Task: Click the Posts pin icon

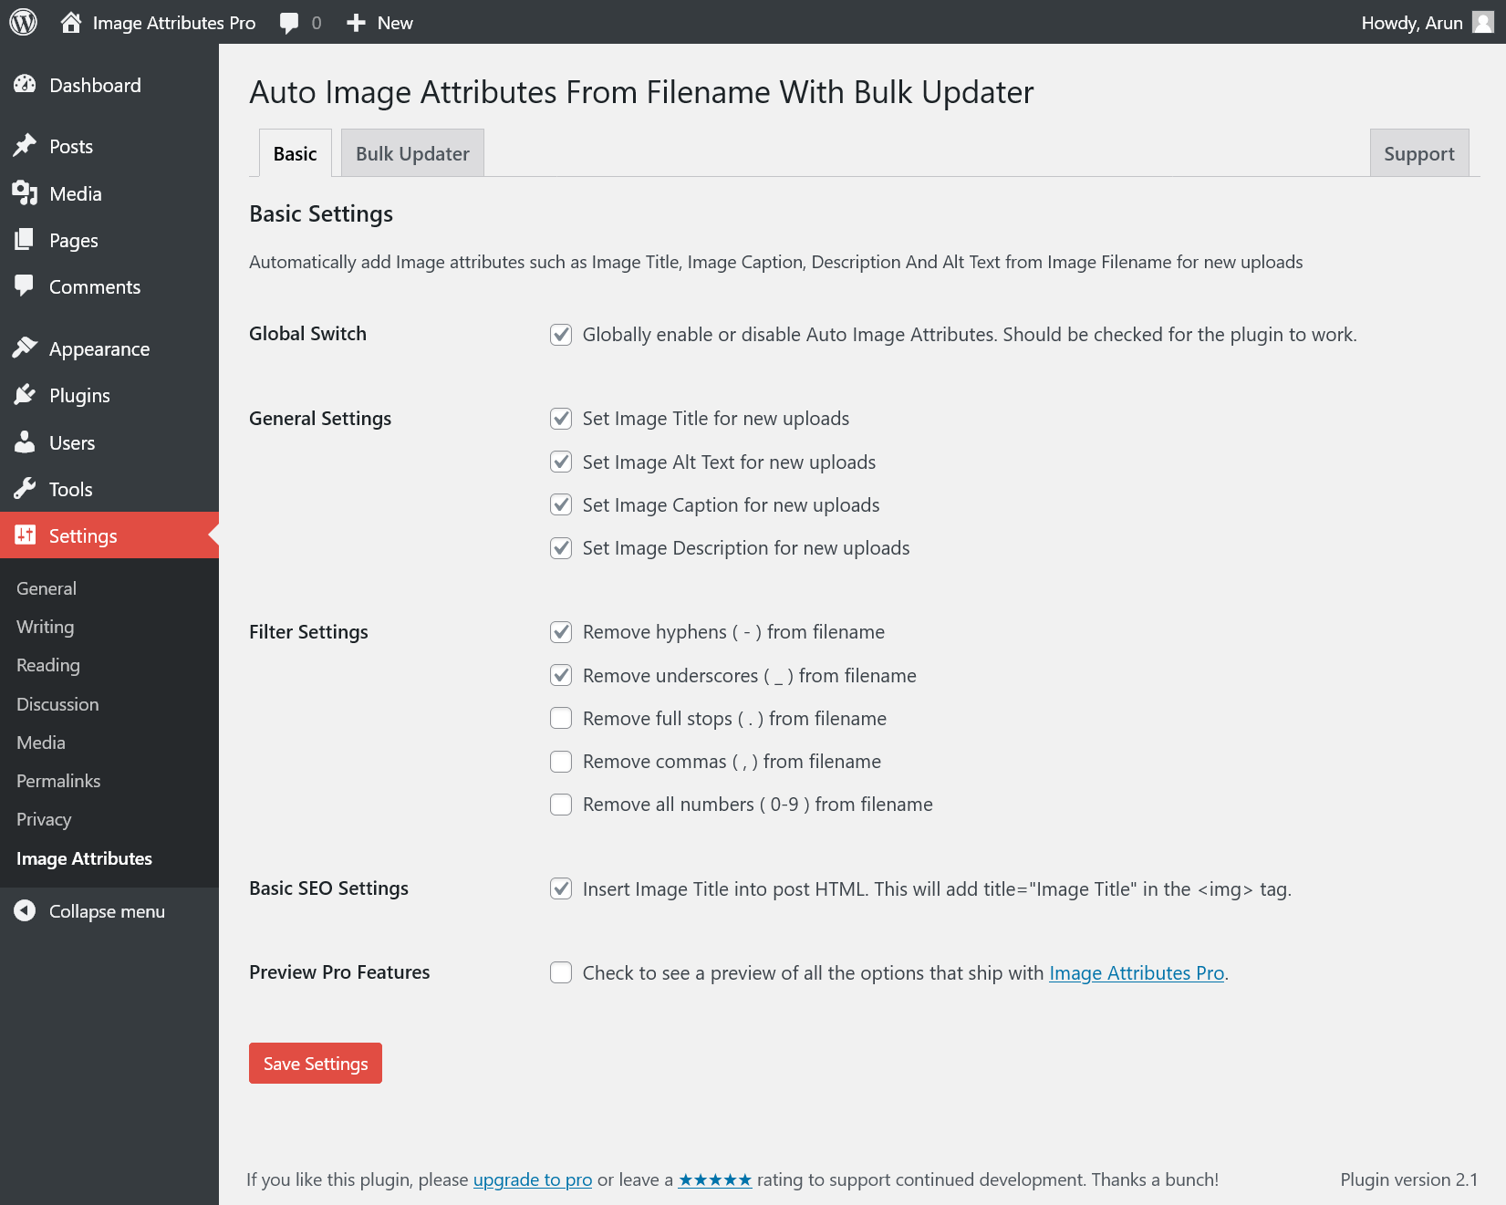Action: click(25, 146)
